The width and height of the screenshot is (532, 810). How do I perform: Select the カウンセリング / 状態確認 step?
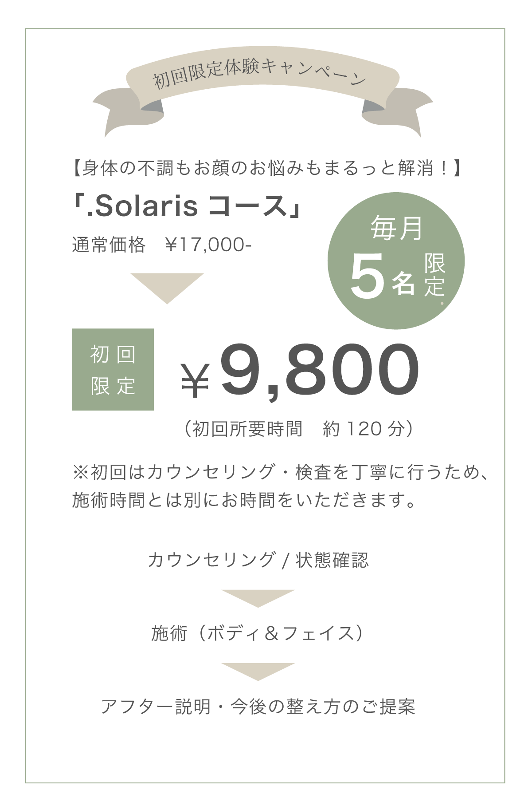(x=258, y=560)
